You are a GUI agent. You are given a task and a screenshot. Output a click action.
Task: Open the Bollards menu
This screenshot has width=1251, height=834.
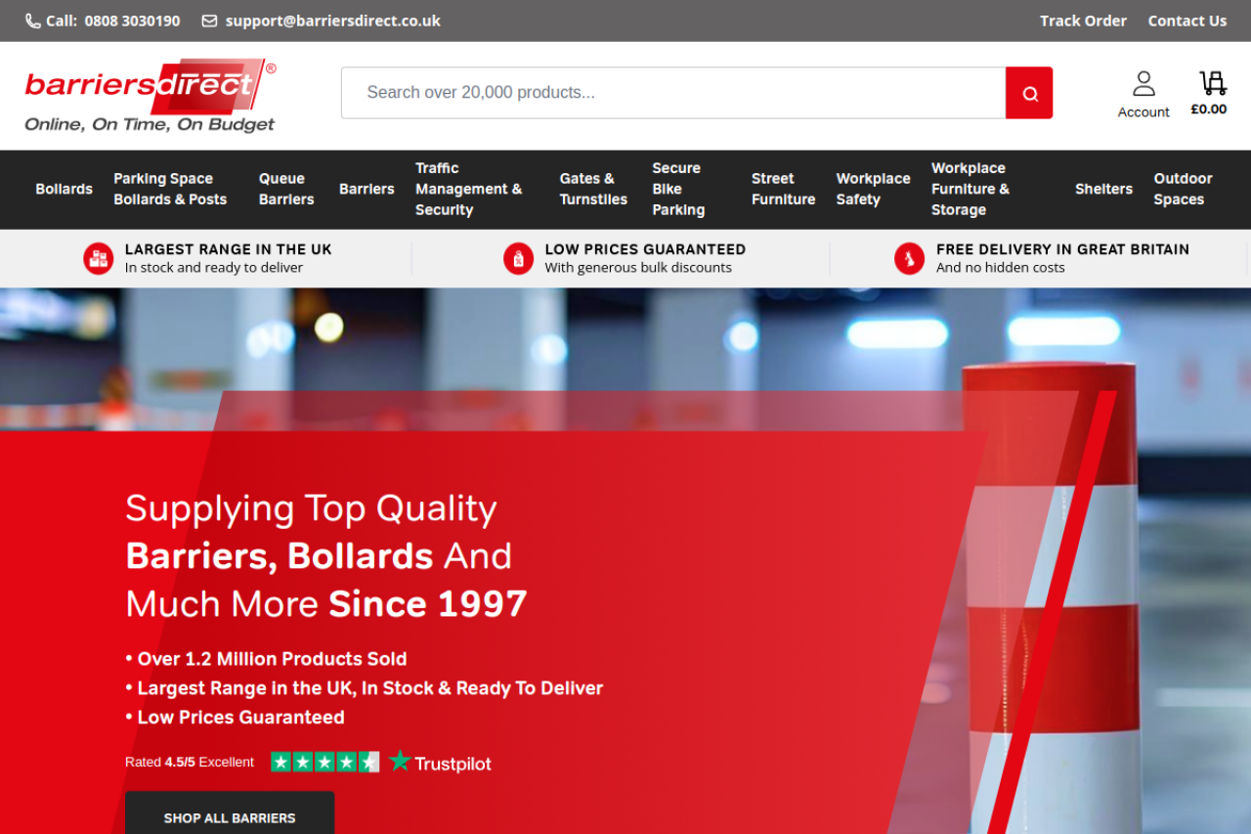click(x=64, y=189)
